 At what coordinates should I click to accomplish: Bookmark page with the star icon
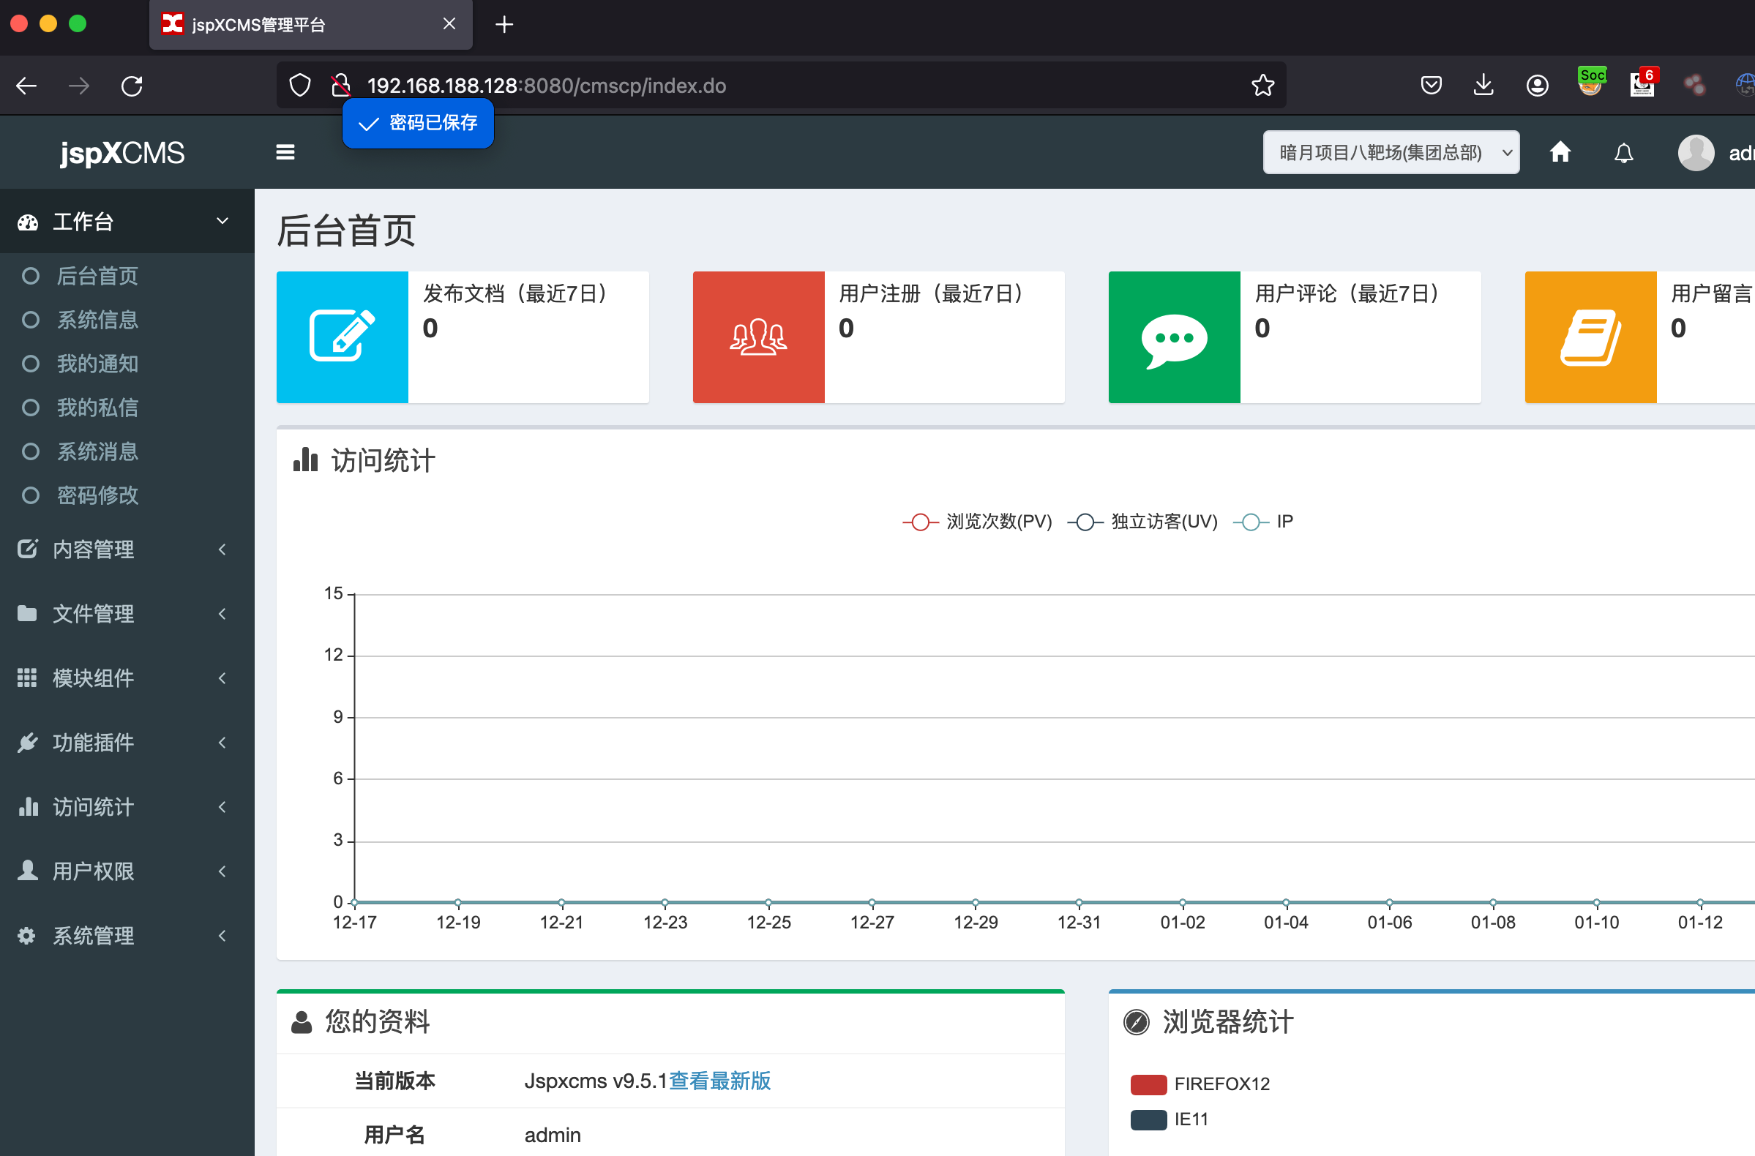tap(1262, 86)
